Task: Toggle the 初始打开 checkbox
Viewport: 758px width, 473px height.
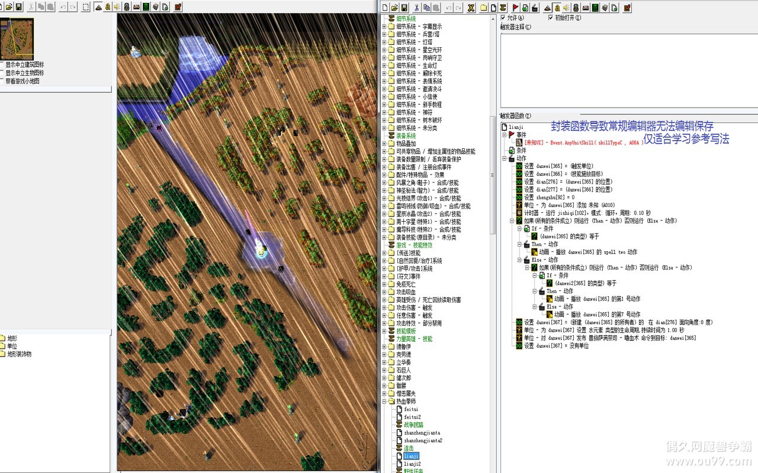Action: tap(551, 18)
